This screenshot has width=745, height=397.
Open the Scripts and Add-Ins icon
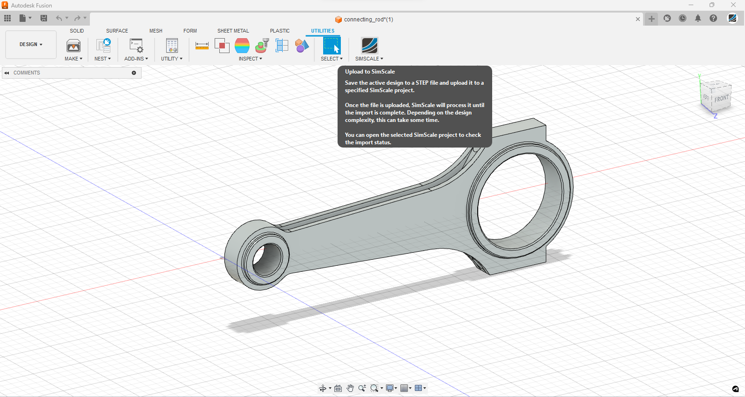click(136, 46)
